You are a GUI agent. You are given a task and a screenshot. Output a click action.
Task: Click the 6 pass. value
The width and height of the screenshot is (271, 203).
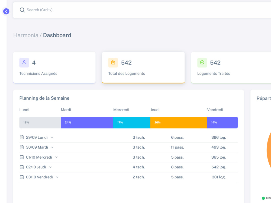tap(177, 137)
